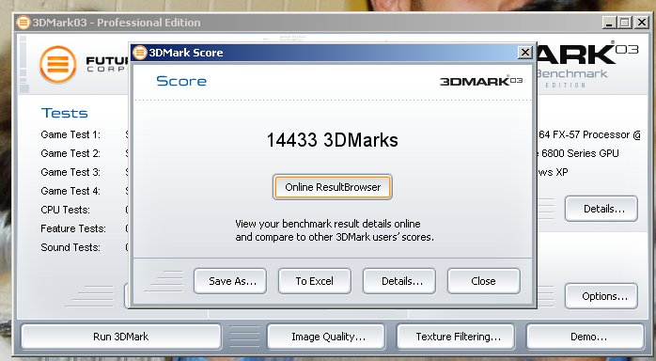Launch the Demo… button

click(586, 337)
